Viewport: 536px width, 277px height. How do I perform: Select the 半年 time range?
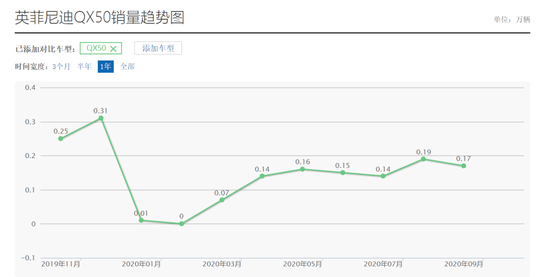[x=84, y=66]
